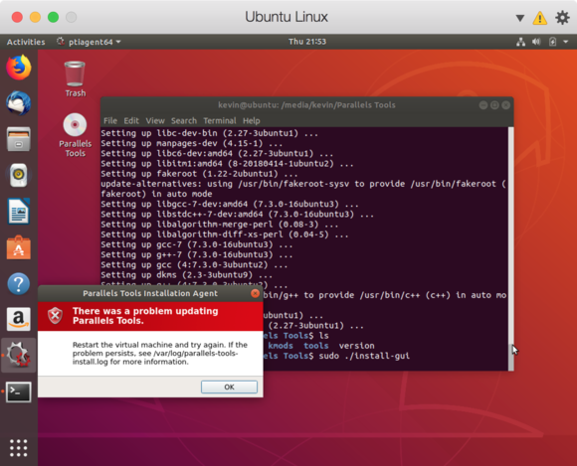This screenshot has width=577, height=466.
Task: Select the Parallels Tools agent dock icon
Action: (x=18, y=355)
